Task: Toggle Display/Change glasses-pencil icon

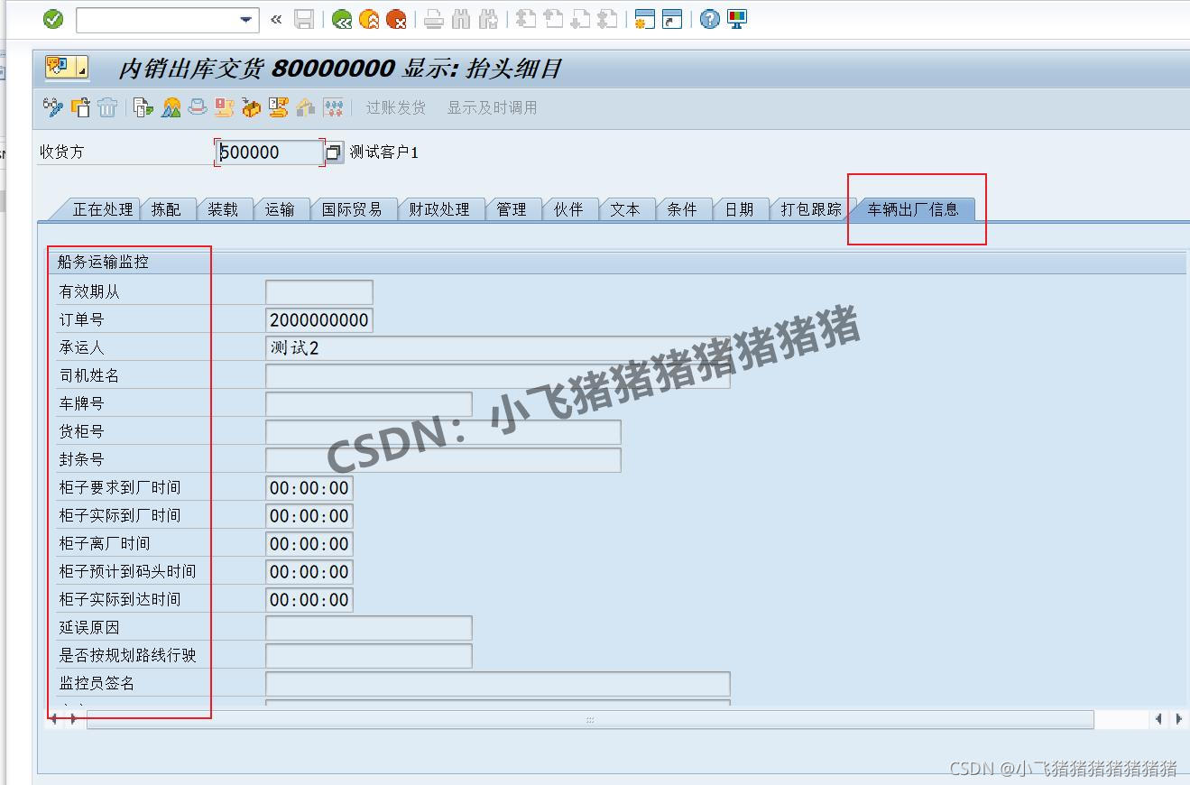Action: point(53,107)
